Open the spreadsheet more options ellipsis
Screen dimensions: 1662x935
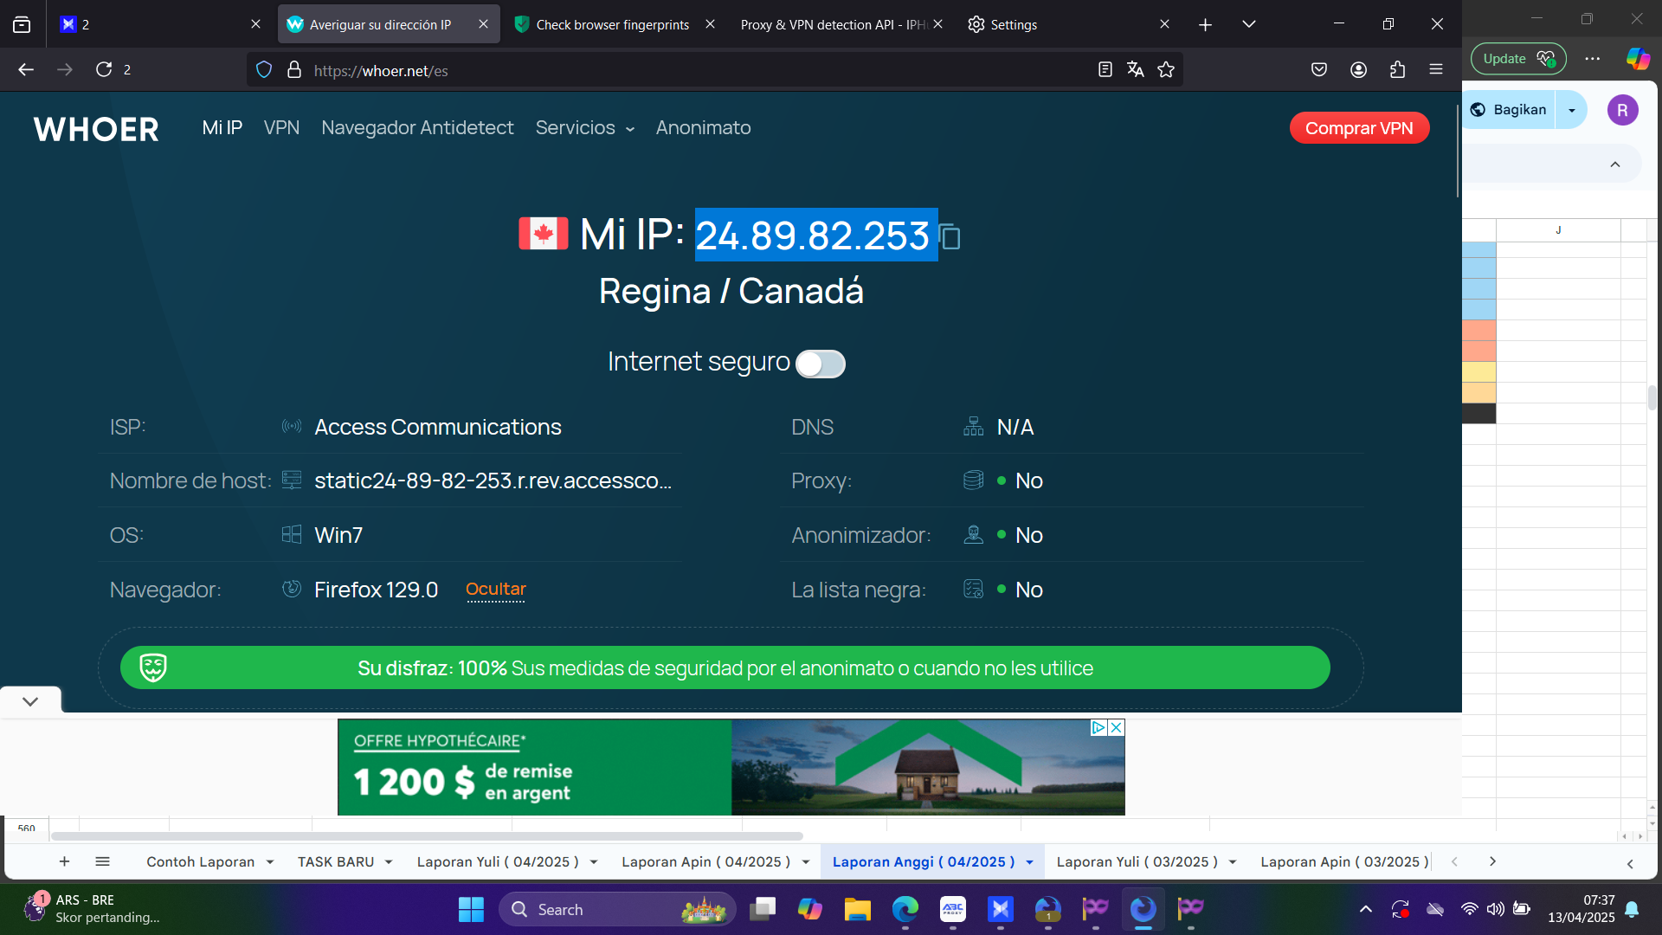point(1593,59)
